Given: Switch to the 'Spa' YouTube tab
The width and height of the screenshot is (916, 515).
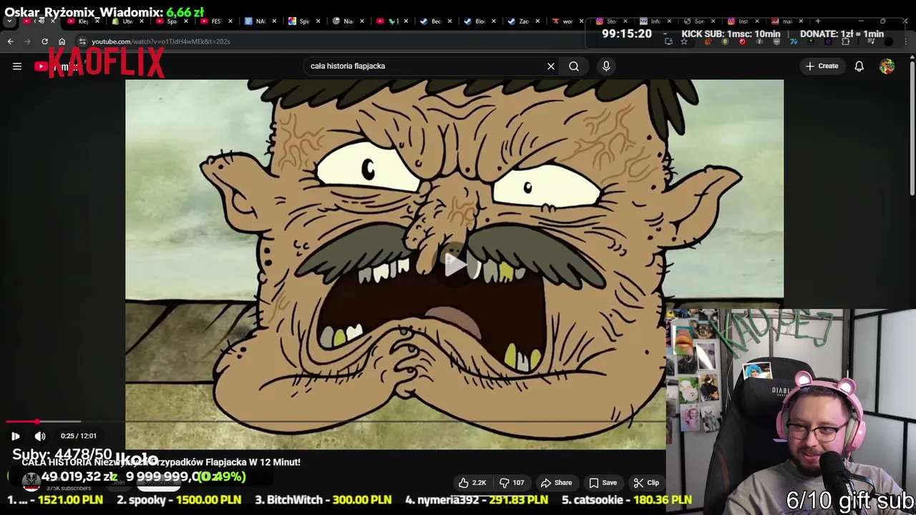Looking at the screenshot, I should point(170,21).
